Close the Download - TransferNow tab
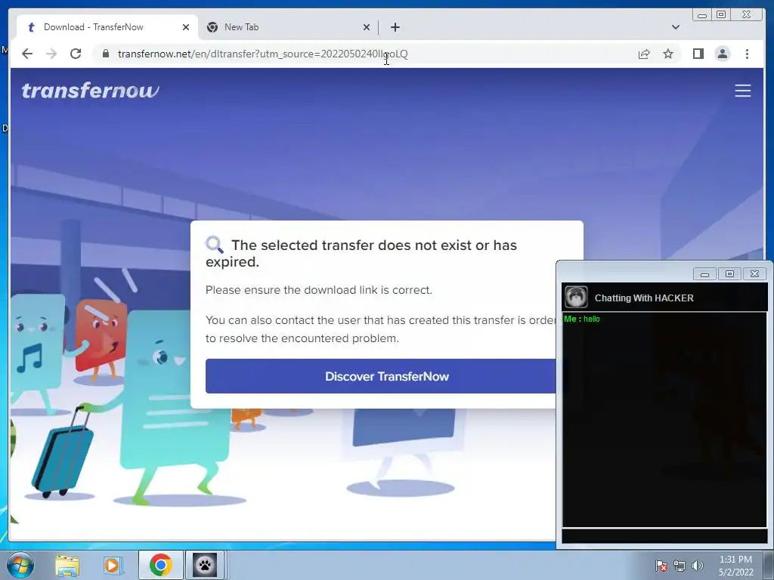This screenshot has height=580, width=774. [x=186, y=27]
